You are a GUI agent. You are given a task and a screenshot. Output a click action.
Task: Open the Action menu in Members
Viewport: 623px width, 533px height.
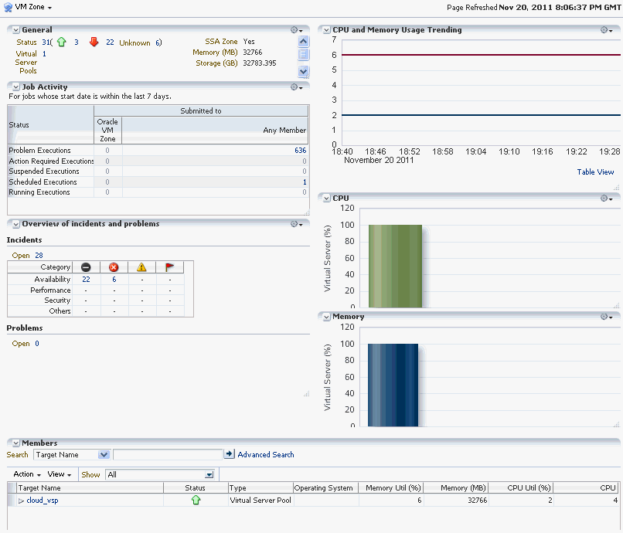tap(27, 474)
